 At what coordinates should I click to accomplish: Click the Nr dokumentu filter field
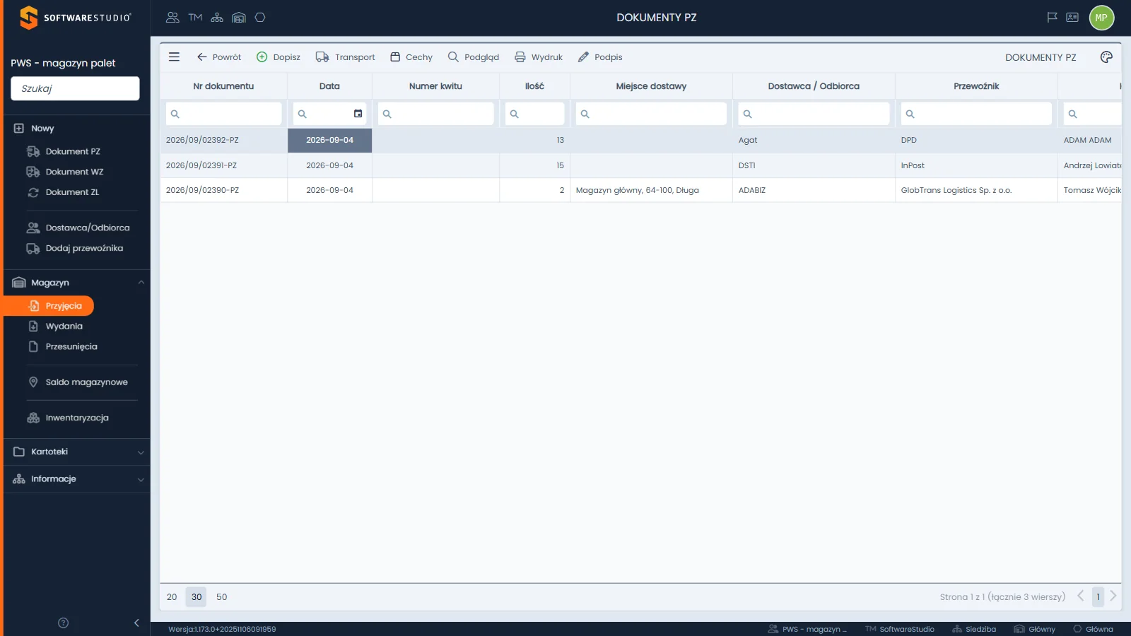pyautogui.click(x=223, y=114)
